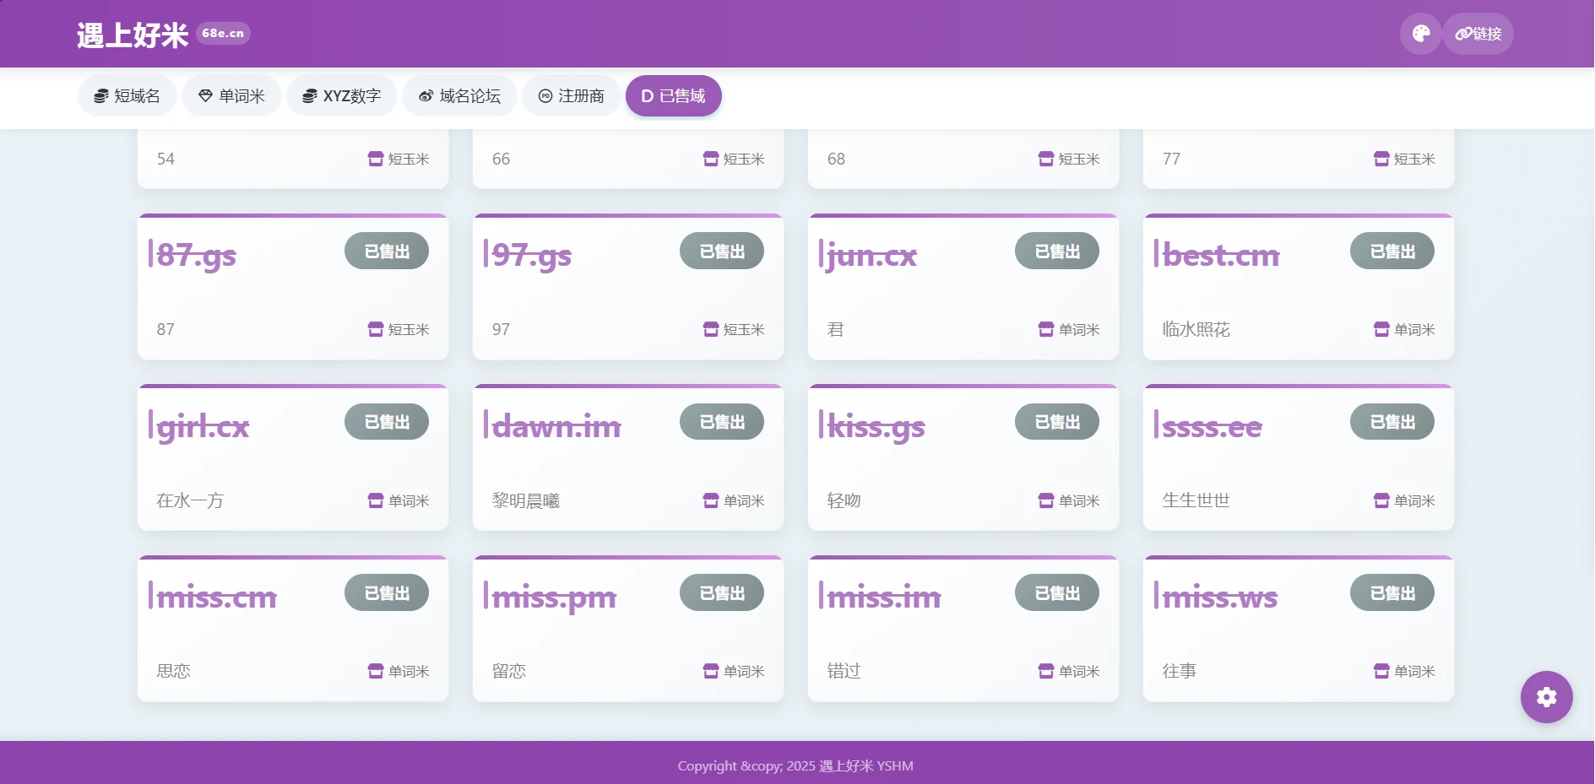The image size is (1595, 784).
Task: Click the 68e.cn badge in header
Action: point(223,34)
